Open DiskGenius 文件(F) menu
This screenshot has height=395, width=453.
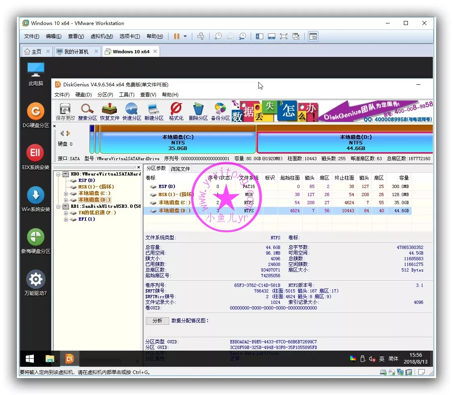[62, 94]
